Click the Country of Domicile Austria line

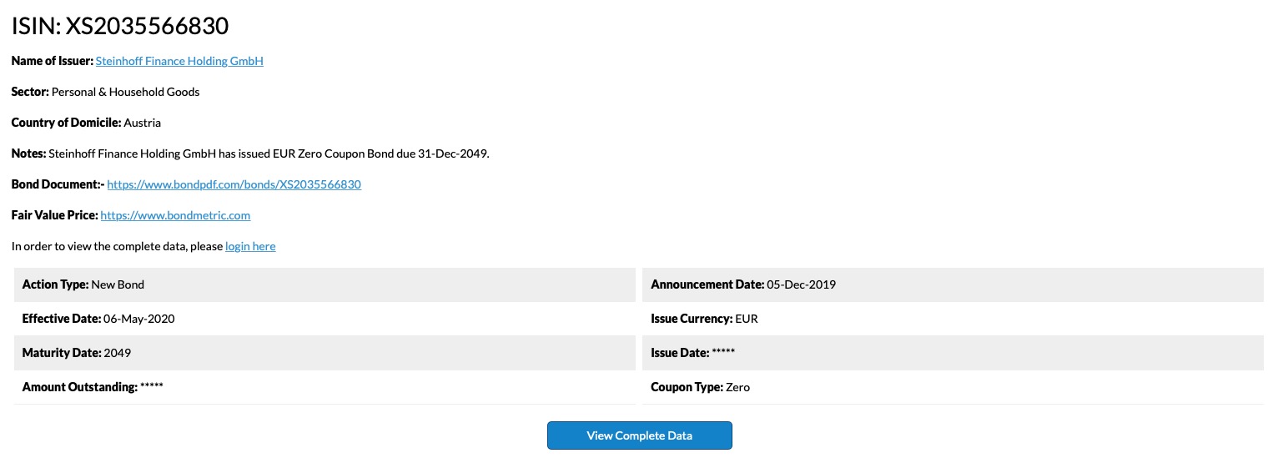point(86,123)
